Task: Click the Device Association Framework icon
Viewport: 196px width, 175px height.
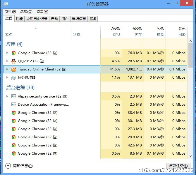Action: (x=14, y=105)
